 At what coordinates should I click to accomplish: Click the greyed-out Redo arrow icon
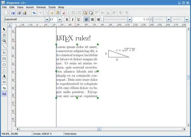coord(40,13)
